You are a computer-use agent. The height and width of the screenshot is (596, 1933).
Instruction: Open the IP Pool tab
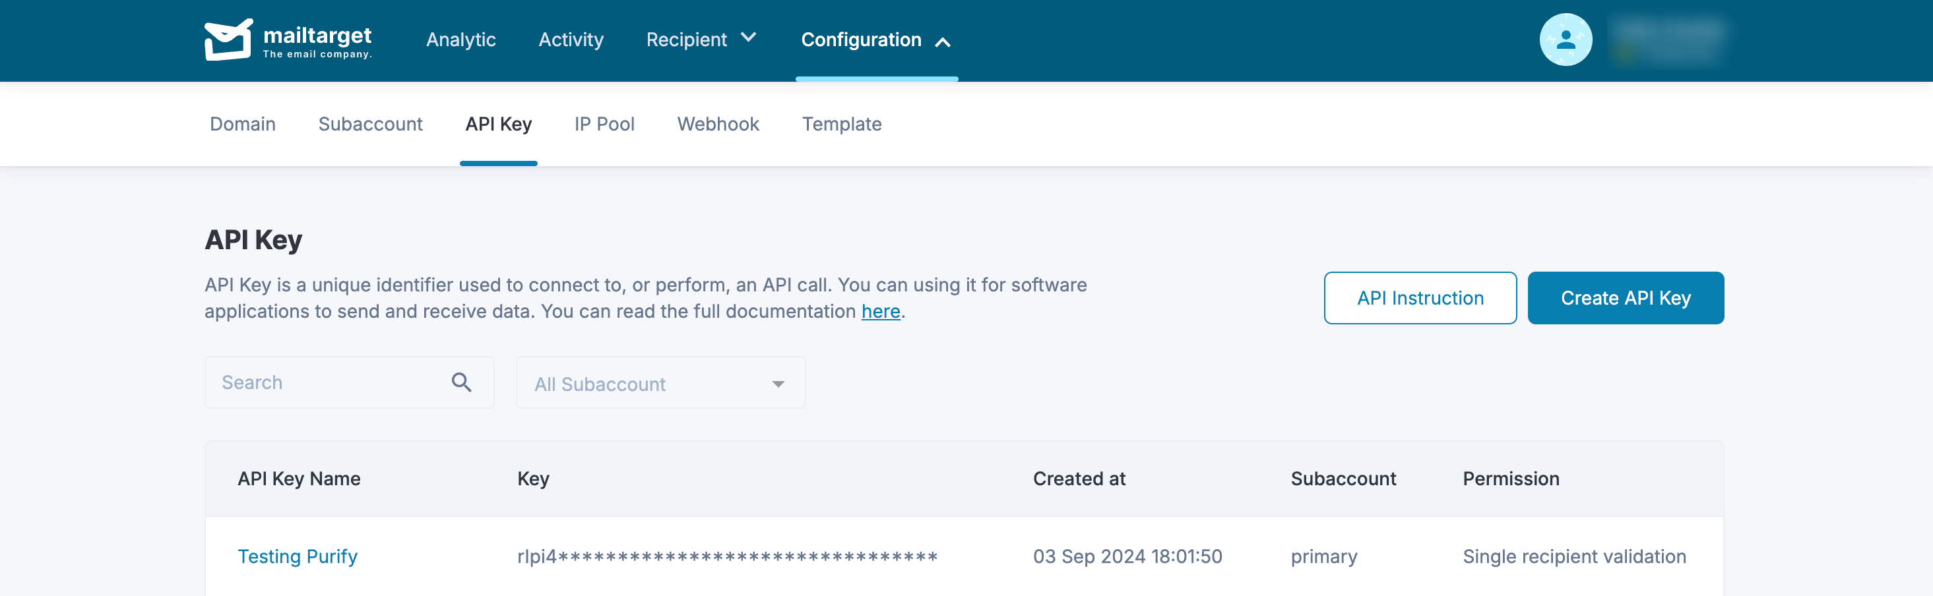[x=604, y=124]
